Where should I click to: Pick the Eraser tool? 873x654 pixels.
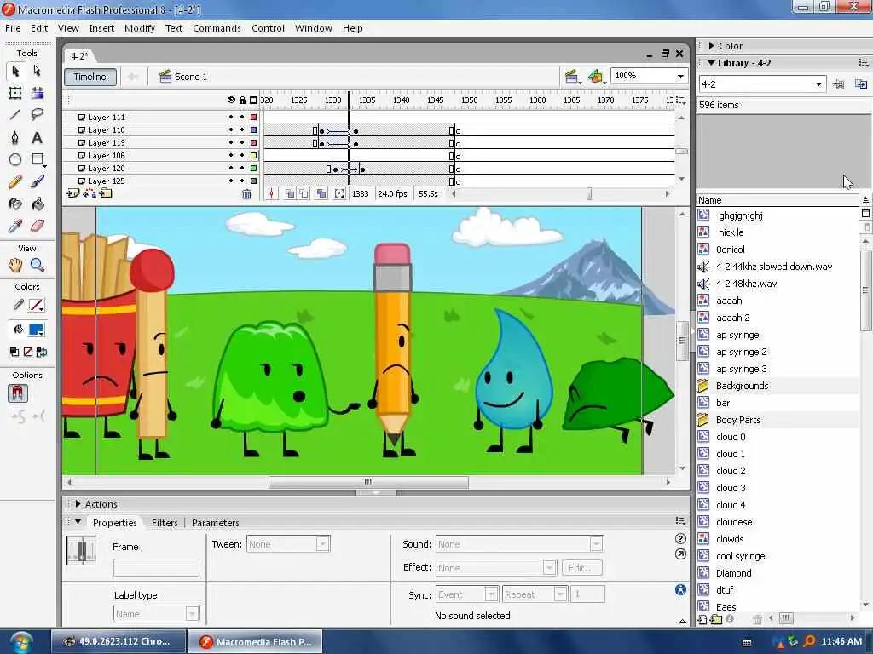click(x=37, y=226)
